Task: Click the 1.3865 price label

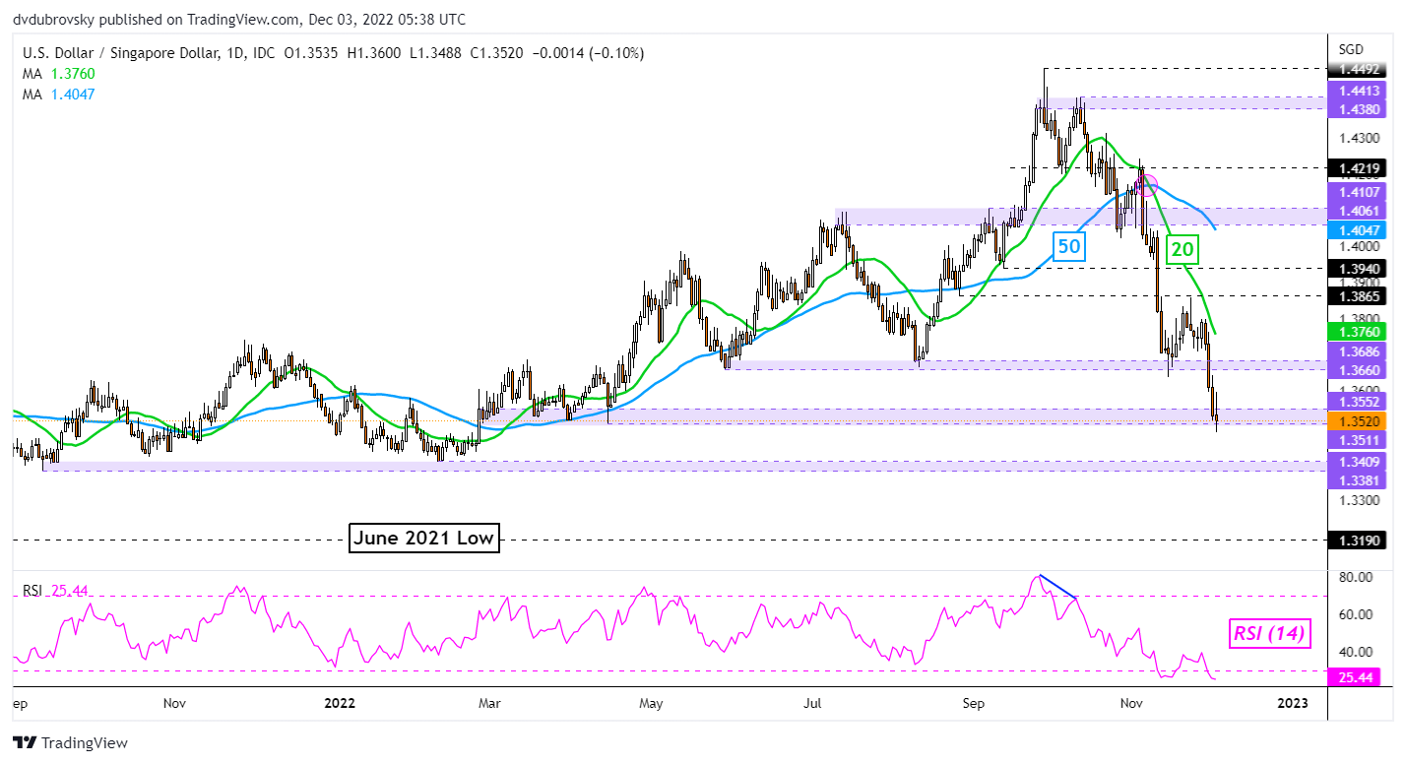Action: [1358, 294]
